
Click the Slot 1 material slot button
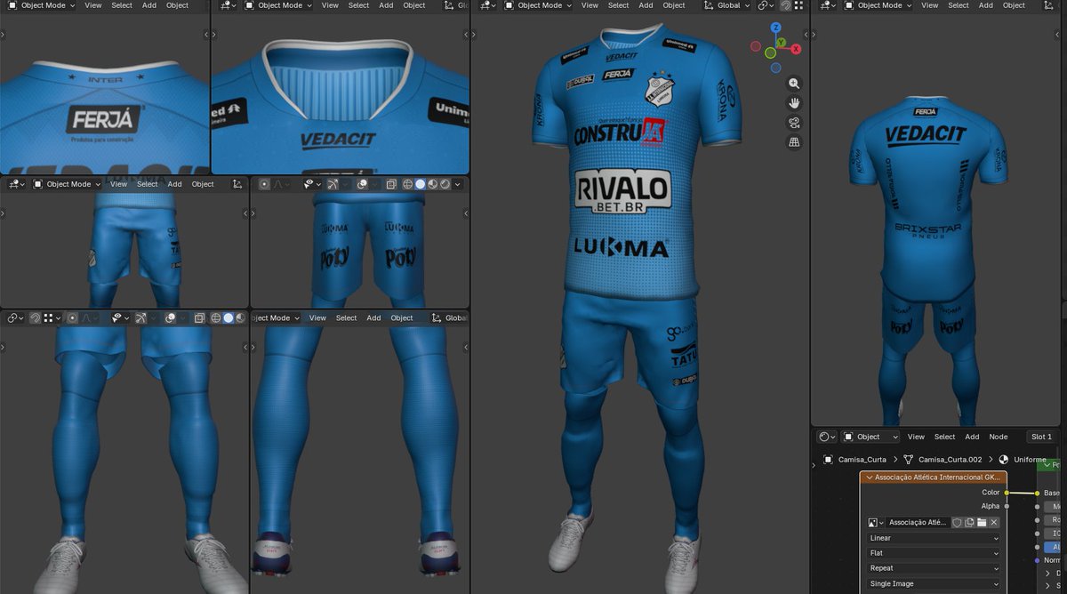tap(1042, 437)
